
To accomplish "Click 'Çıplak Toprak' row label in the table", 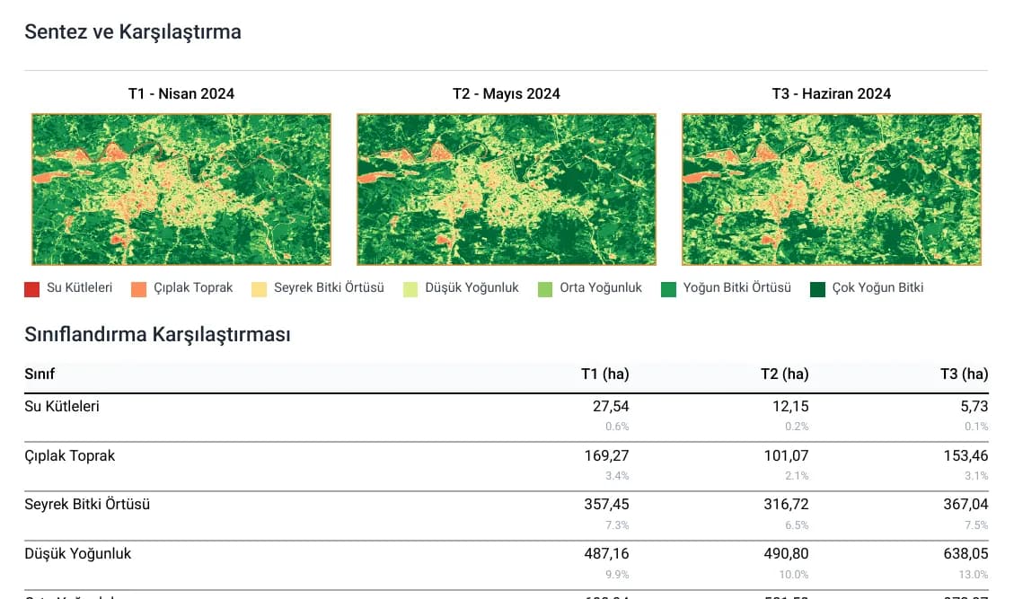I will pyautogui.click(x=70, y=456).
